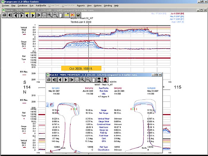Zoom out on the wear chart
The width and height of the screenshot is (208, 156).
tap(55, 15)
